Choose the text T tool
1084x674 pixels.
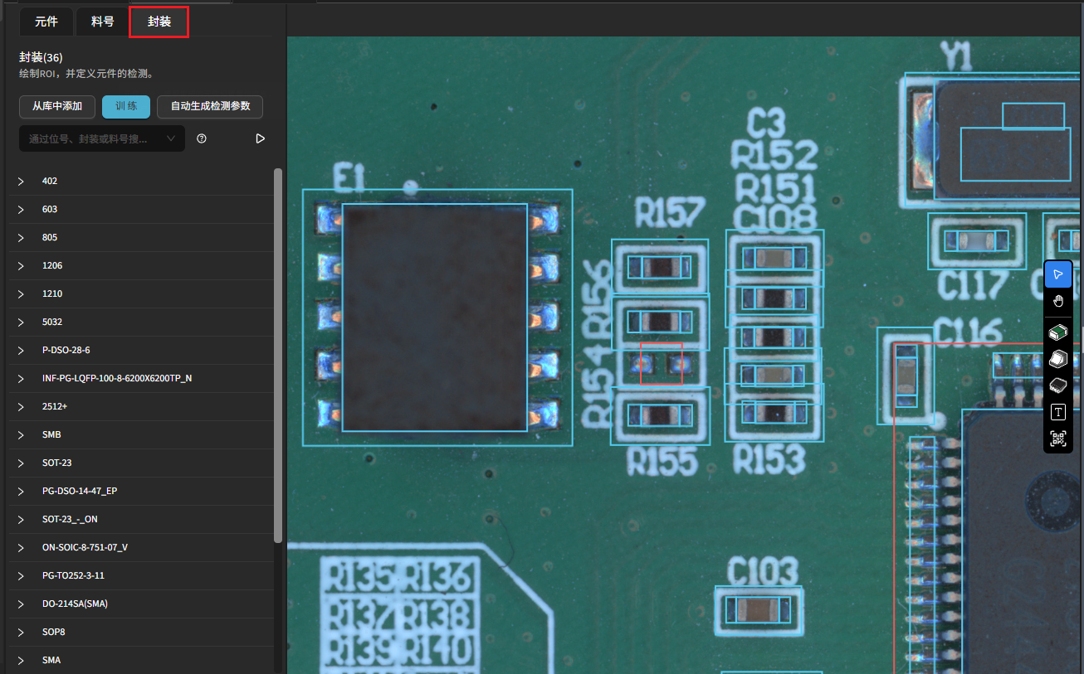click(x=1057, y=412)
